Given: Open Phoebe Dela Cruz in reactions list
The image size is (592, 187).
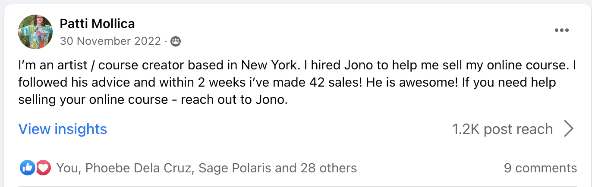Looking at the screenshot, I should (x=138, y=168).
